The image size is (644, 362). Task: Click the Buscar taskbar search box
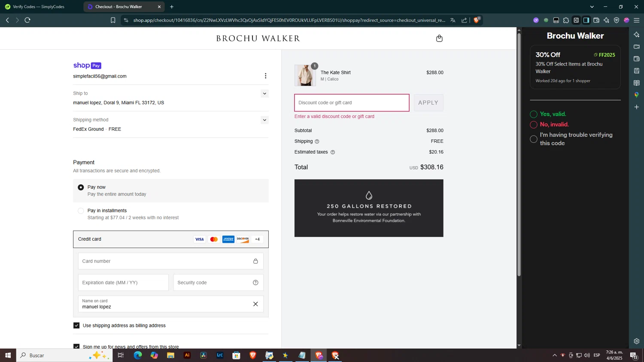(64, 355)
